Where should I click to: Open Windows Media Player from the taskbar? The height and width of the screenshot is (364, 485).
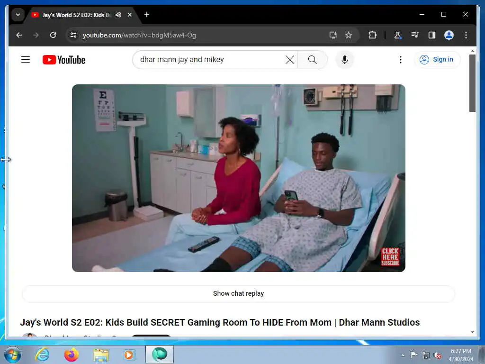tap(129, 355)
